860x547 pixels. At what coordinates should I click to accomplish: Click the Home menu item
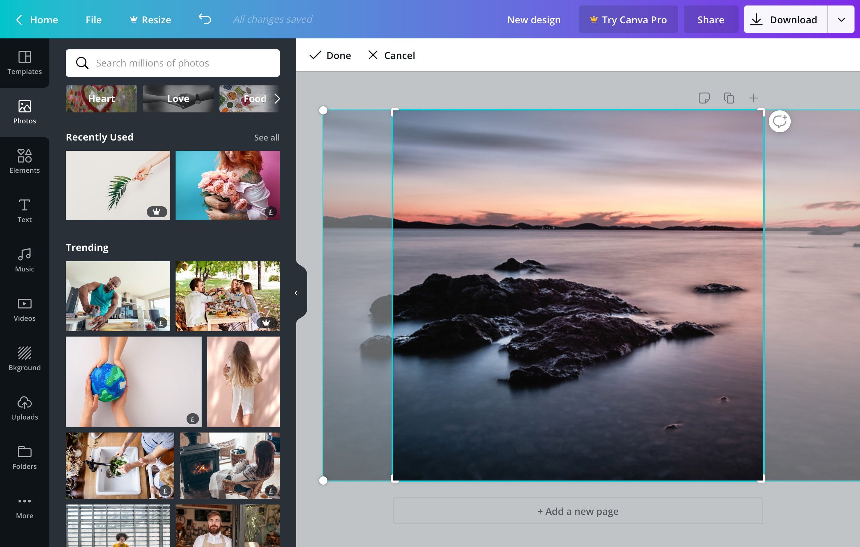tap(44, 19)
